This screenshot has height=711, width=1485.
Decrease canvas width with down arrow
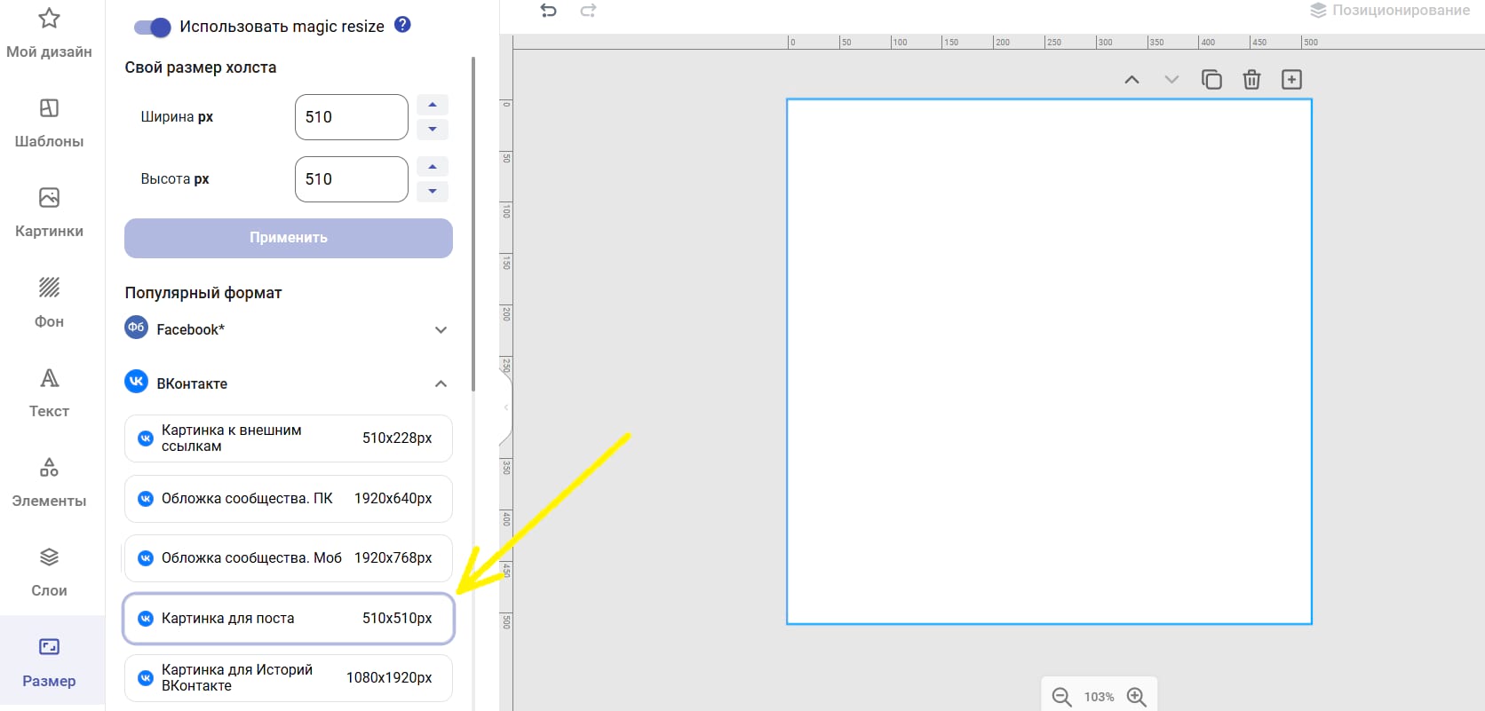[x=433, y=130]
